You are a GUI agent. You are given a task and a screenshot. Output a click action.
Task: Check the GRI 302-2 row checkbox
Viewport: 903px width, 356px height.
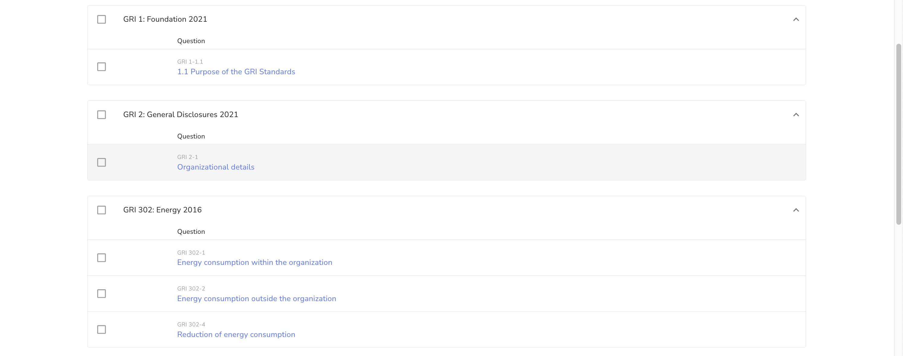tap(101, 294)
